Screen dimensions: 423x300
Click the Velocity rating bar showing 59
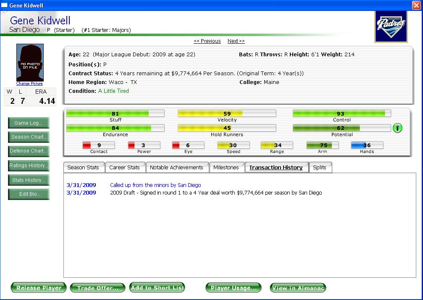[227, 113]
